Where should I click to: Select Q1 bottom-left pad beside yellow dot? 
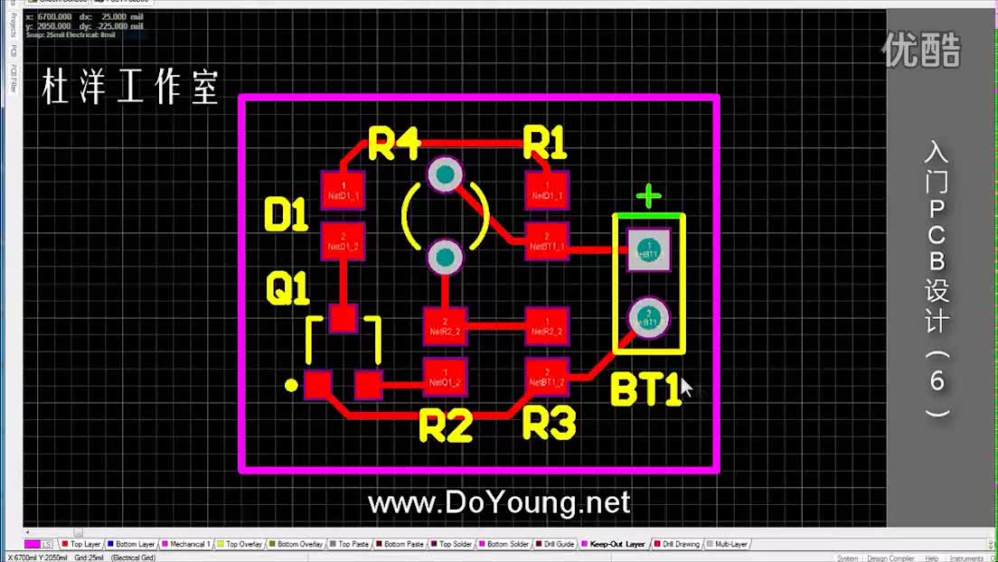[317, 385]
